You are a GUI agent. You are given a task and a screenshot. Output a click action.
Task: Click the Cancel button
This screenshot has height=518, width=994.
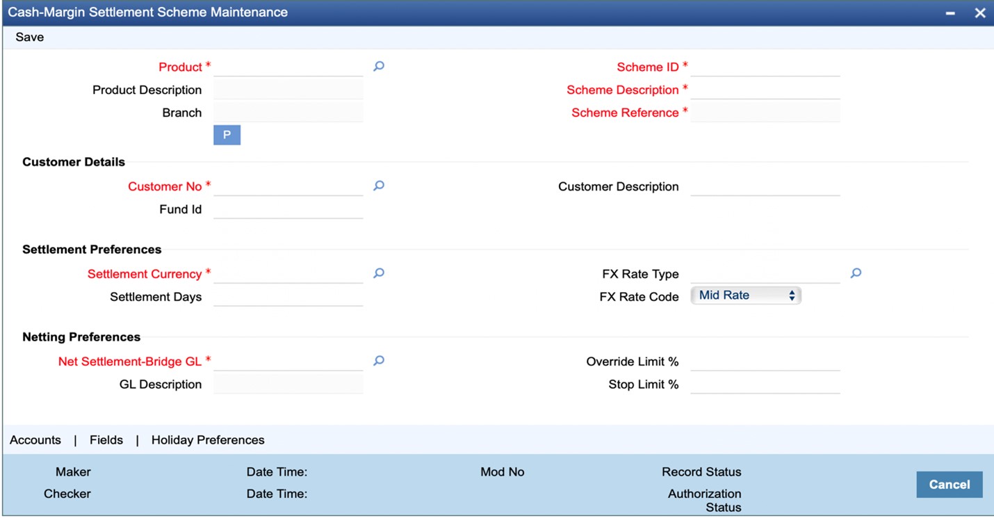[x=950, y=485]
